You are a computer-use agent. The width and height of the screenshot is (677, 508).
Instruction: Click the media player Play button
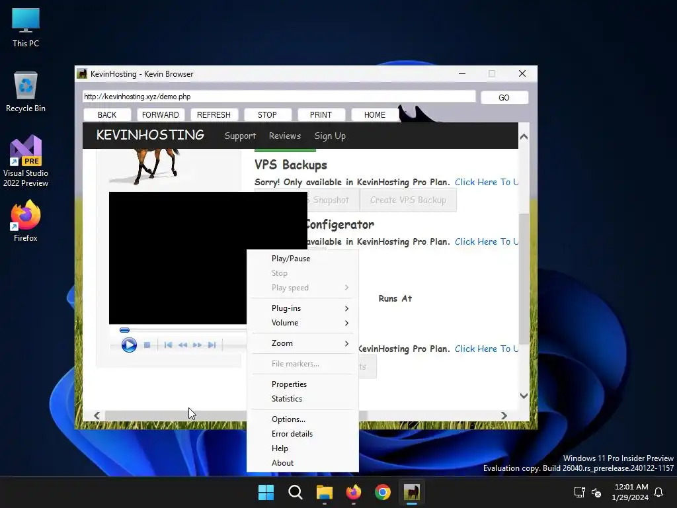click(129, 345)
